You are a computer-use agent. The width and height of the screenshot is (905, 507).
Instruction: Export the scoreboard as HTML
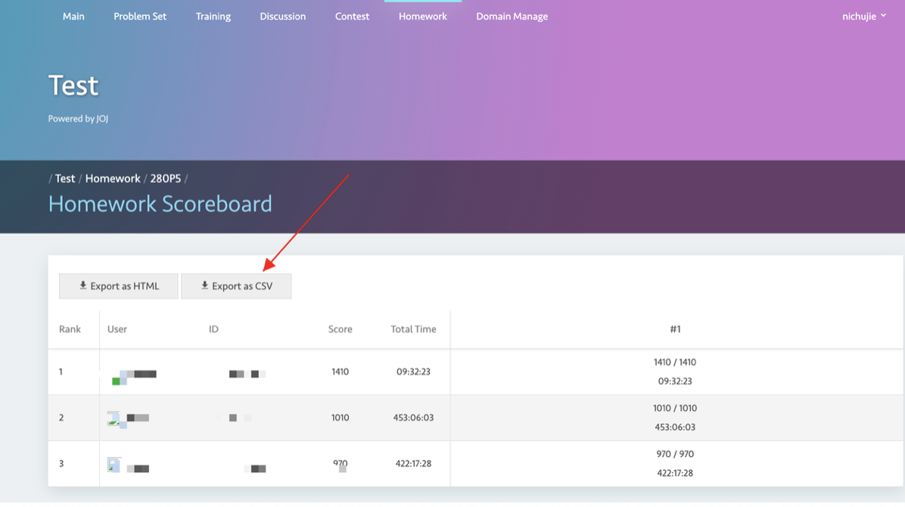[x=118, y=285]
